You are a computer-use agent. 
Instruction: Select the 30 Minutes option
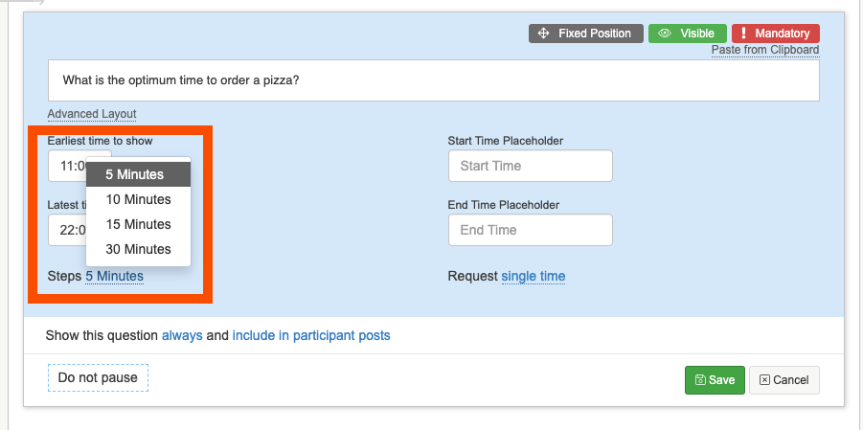pos(139,249)
